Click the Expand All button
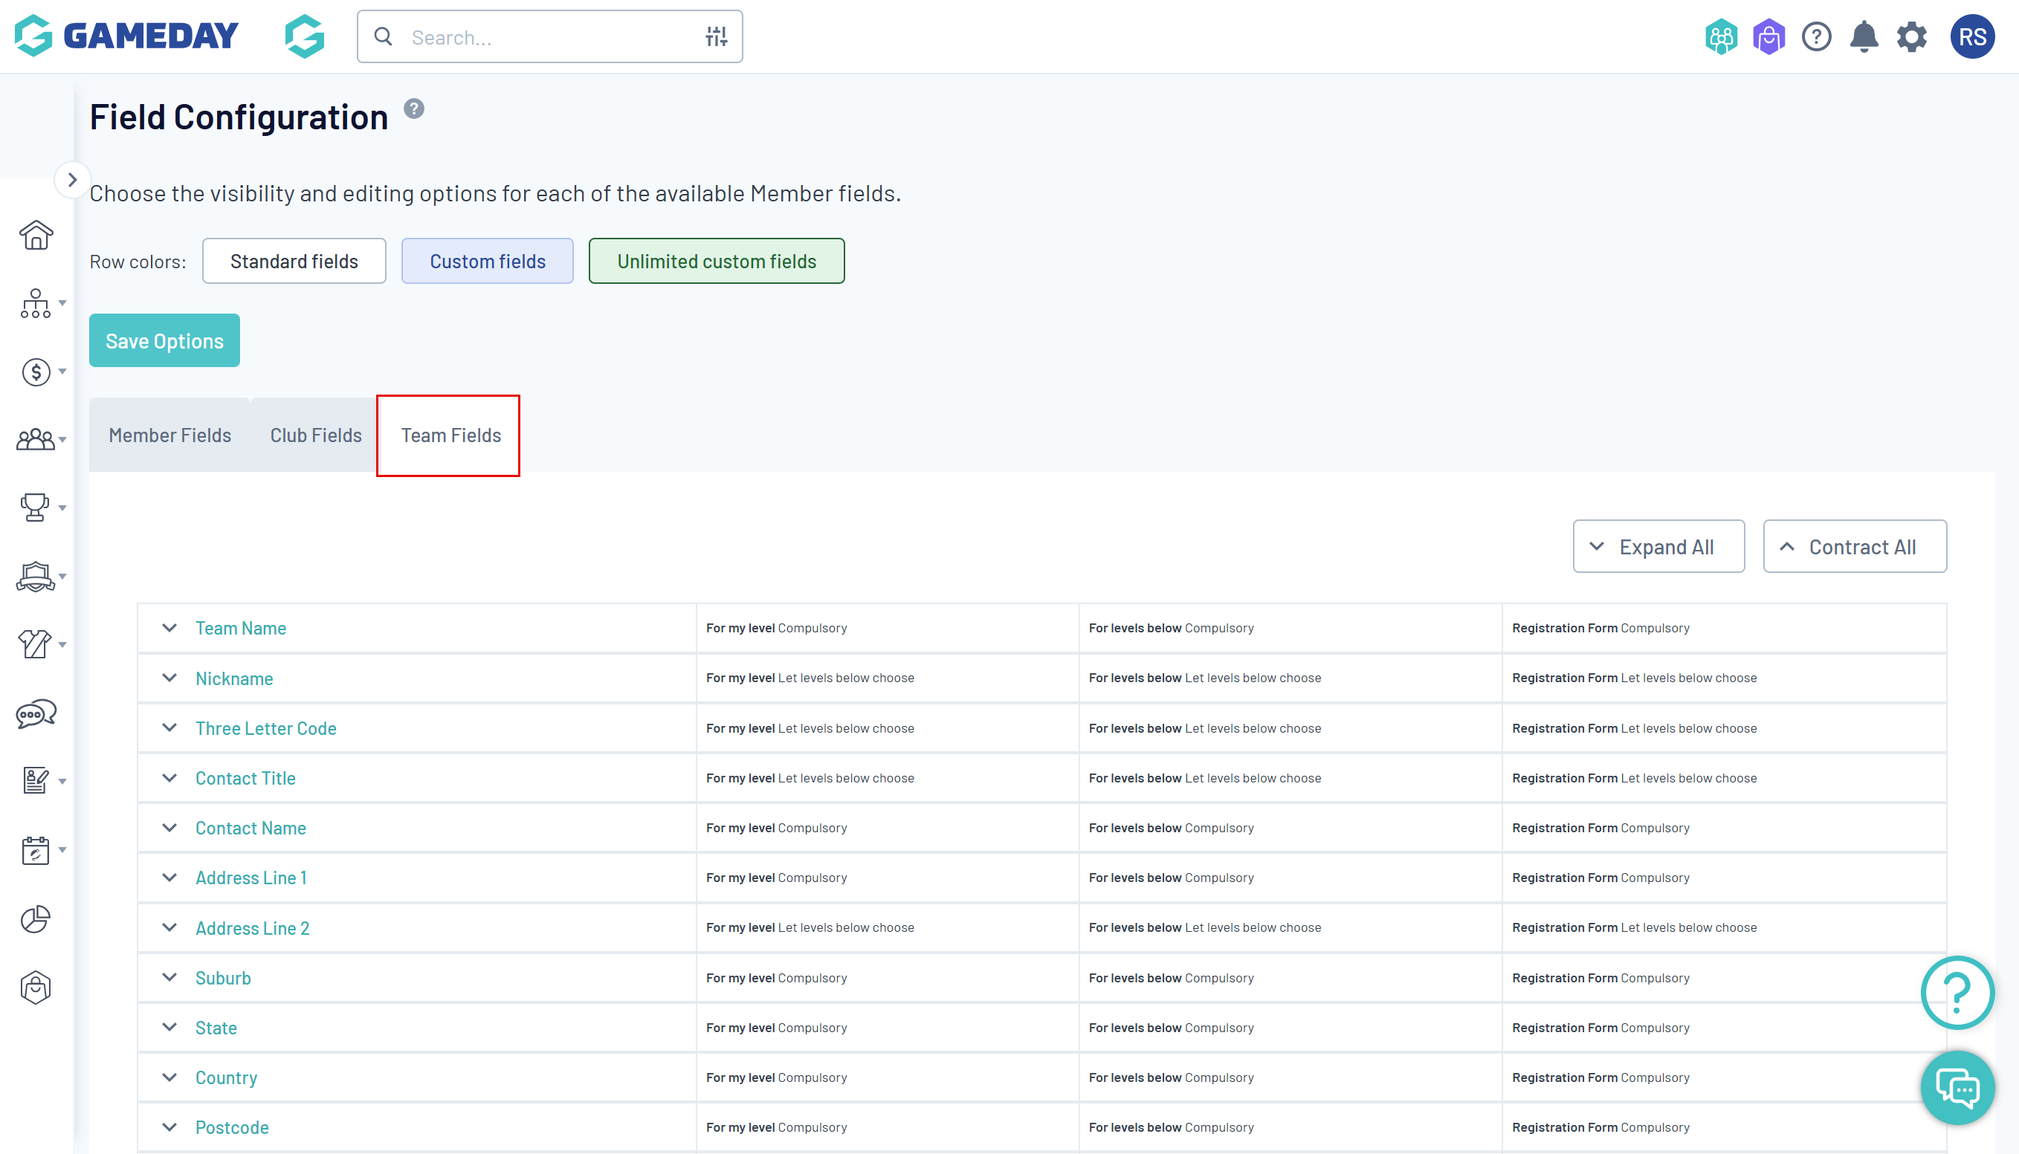Image resolution: width=2019 pixels, height=1154 pixels. pos(1658,547)
